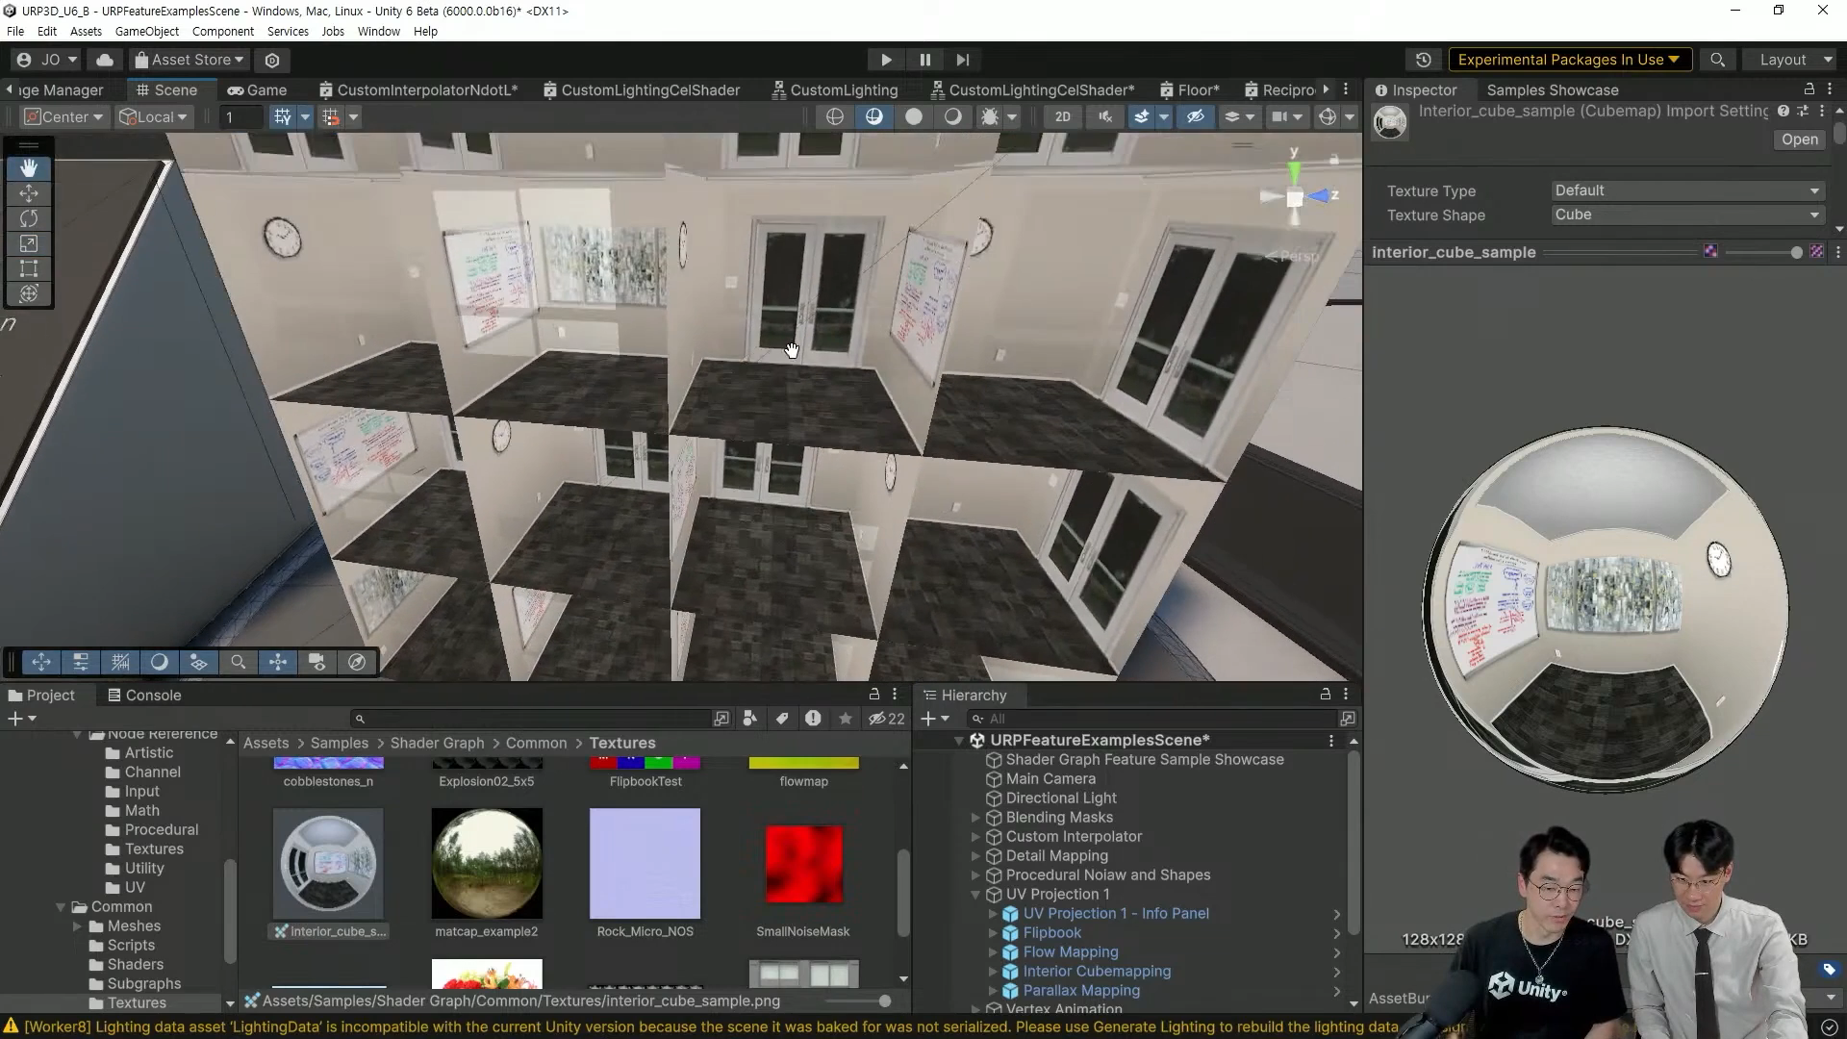Expand the Blending Masks hierarchy item
Viewport: 1847px width, 1039px height.
click(x=975, y=818)
